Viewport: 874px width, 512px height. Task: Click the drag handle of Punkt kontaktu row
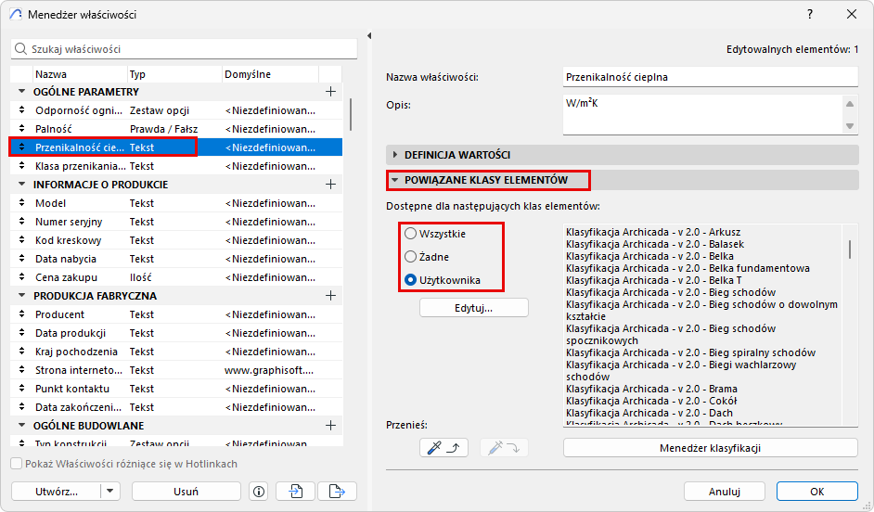point(21,389)
